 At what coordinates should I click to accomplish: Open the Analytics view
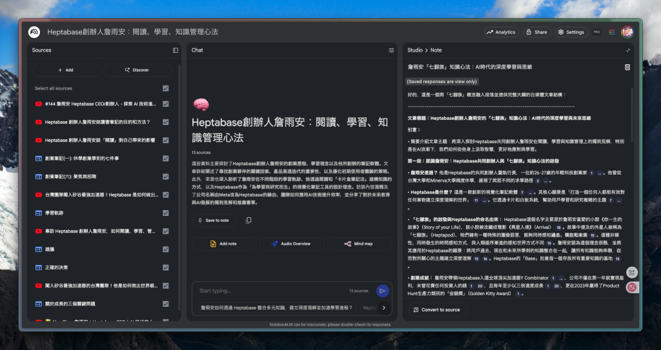click(501, 32)
